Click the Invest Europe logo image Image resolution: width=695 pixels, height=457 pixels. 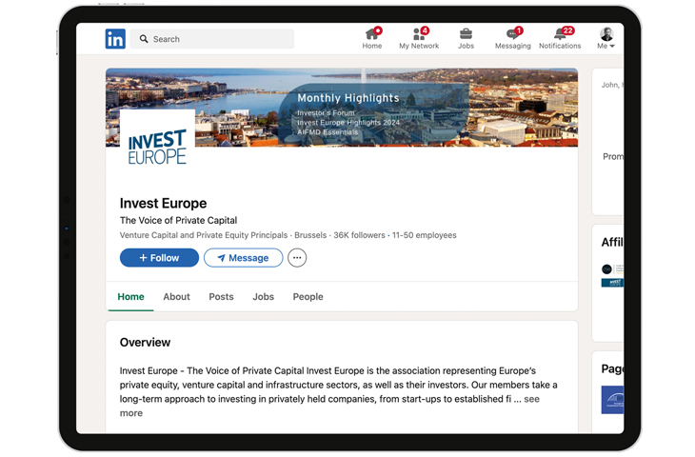coord(157,147)
